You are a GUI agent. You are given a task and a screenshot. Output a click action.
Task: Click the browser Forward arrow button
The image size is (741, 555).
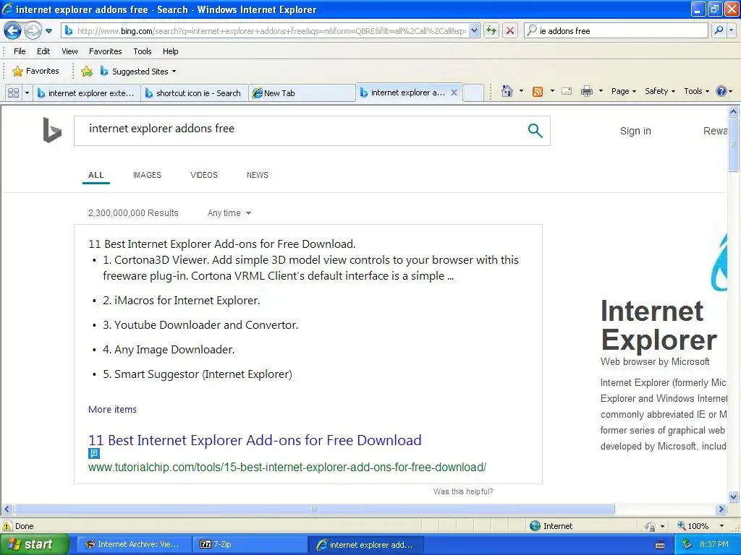pos(33,31)
